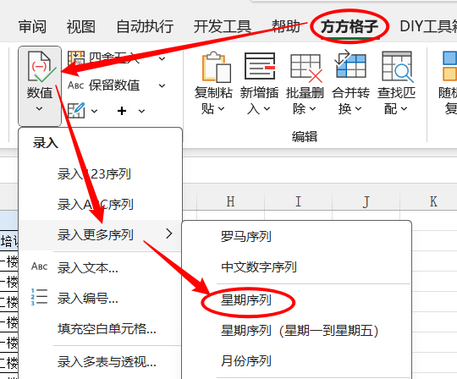Click the 复制粘贴 clipboard icon
Viewport: 457px width, 379px height.
217,67
